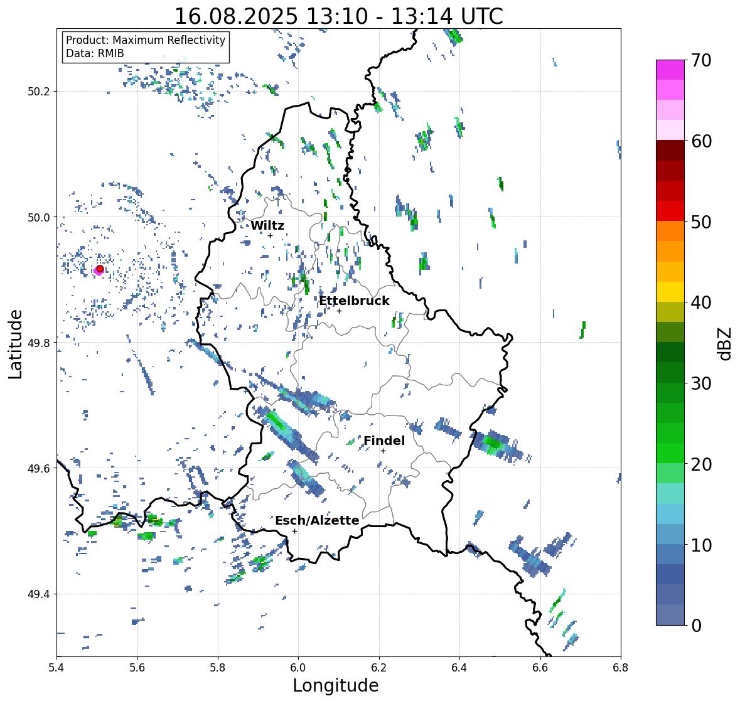Screen dimensions: 740x701
Task: Click the 6.6 longitude tick label
Action: click(540, 668)
